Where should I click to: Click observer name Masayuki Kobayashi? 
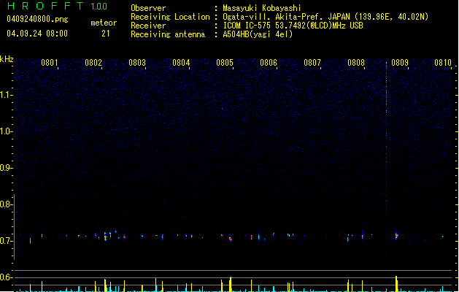262,8
